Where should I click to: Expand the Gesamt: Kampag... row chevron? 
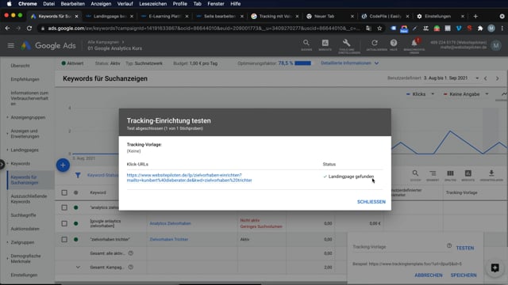pyautogui.click(x=78, y=268)
